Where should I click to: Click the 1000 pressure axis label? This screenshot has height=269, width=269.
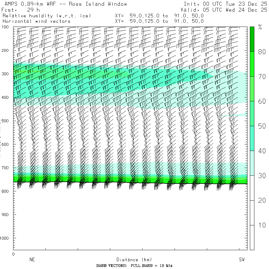tap(7, 238)
